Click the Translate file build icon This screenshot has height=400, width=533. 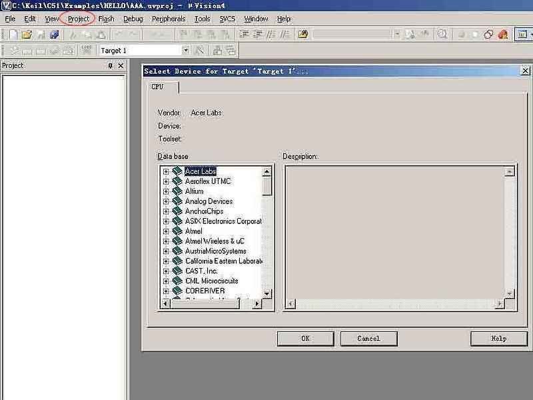(x=13, y=51)
